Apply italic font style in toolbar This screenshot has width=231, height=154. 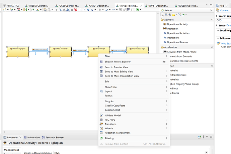coord(84,10)
